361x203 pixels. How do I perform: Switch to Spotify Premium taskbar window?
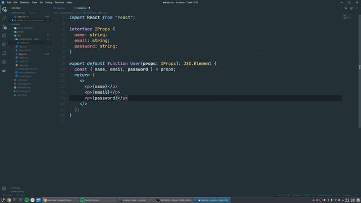coord(98,200)
